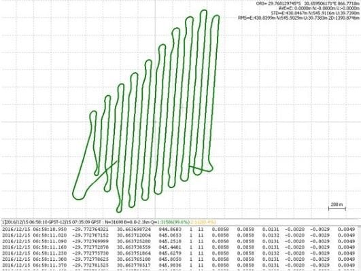Click longitude value 30.663712004

click(x=134, y=235)
